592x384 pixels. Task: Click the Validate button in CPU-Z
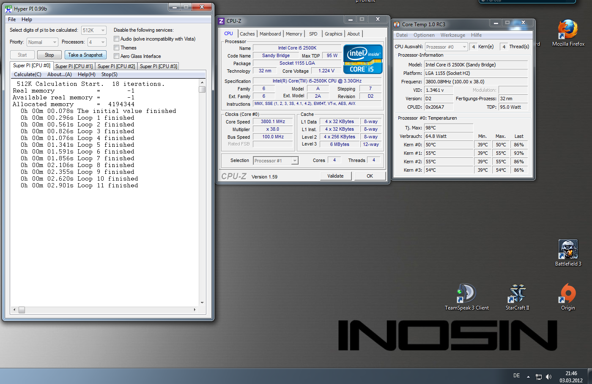(335, 176)
